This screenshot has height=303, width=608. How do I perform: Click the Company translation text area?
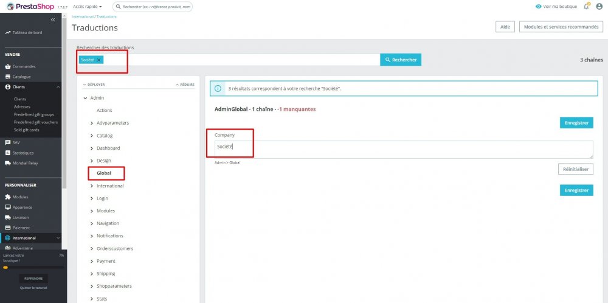click(404, 149)
